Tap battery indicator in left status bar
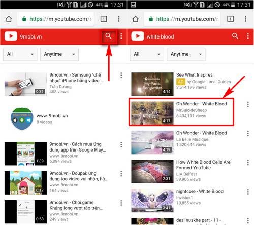Image resolution: width=254 pixels, height=225 pixels. (106, 5)
